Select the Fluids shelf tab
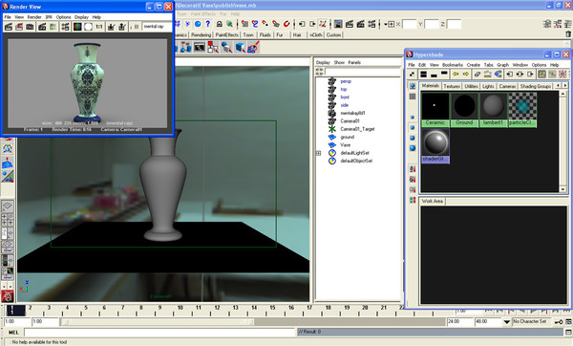Viewport: 573px width, 346px height. point(265,35)
